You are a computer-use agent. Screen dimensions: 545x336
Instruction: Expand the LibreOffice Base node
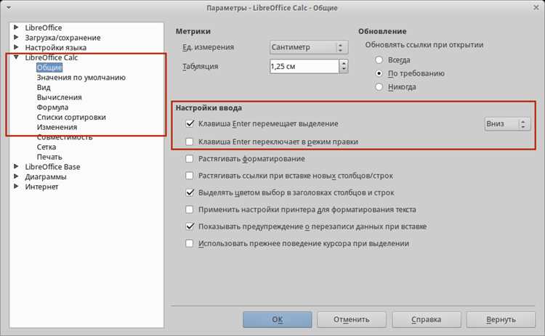(16, 167)
